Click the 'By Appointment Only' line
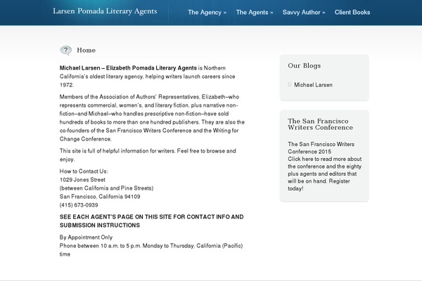Screen dimensions: 422x281 [x=86, y=237]
